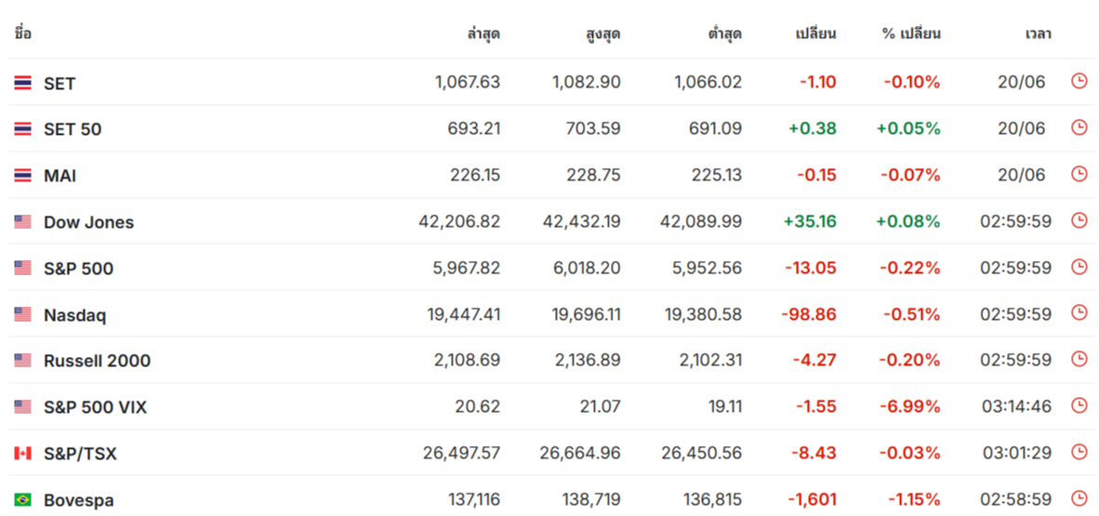Open the S&P 500 index page
Image resolution: width=1099 pixels, height=516 pixels.
[78, 269]
